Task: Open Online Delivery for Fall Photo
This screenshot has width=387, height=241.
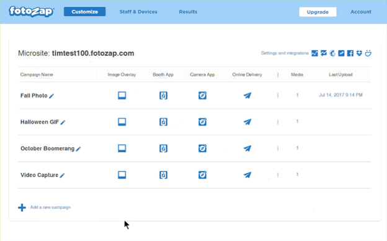Action: (247, 95)
